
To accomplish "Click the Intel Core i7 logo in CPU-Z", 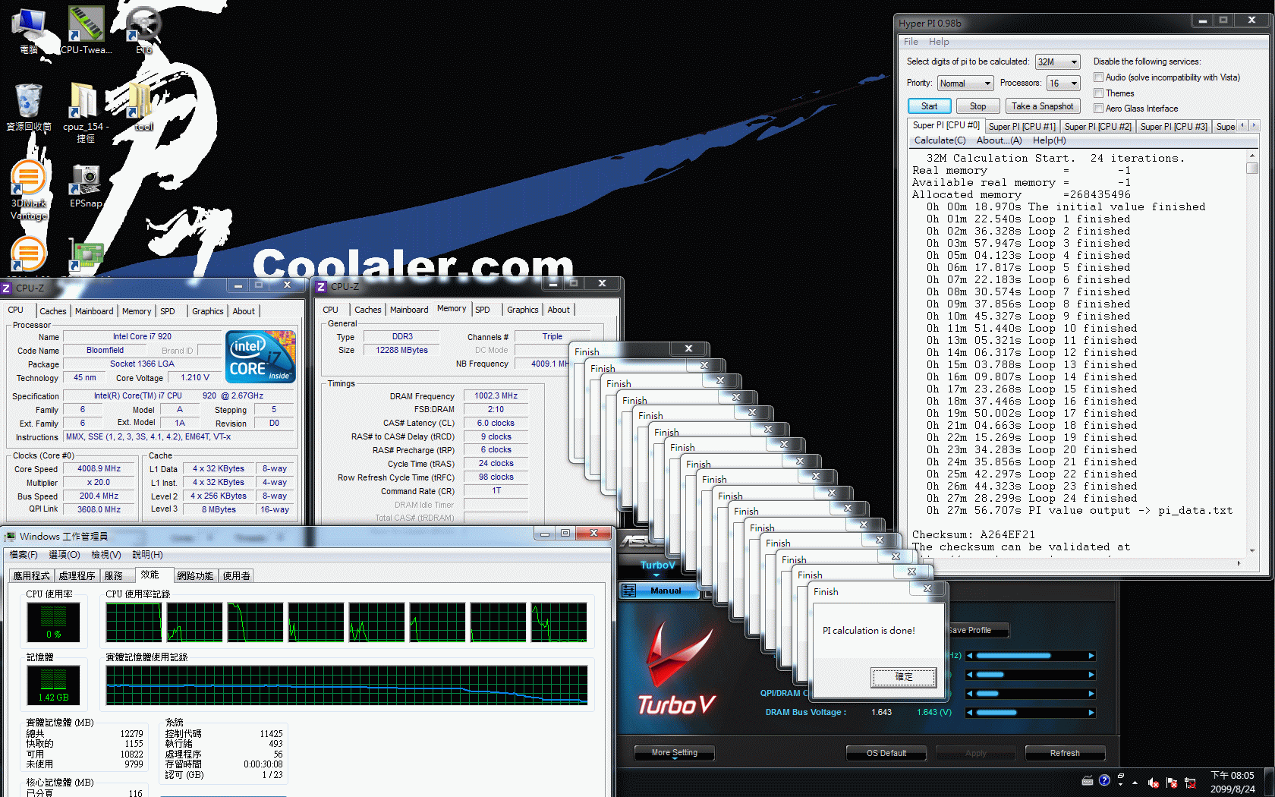I will (x=260, y=357).
